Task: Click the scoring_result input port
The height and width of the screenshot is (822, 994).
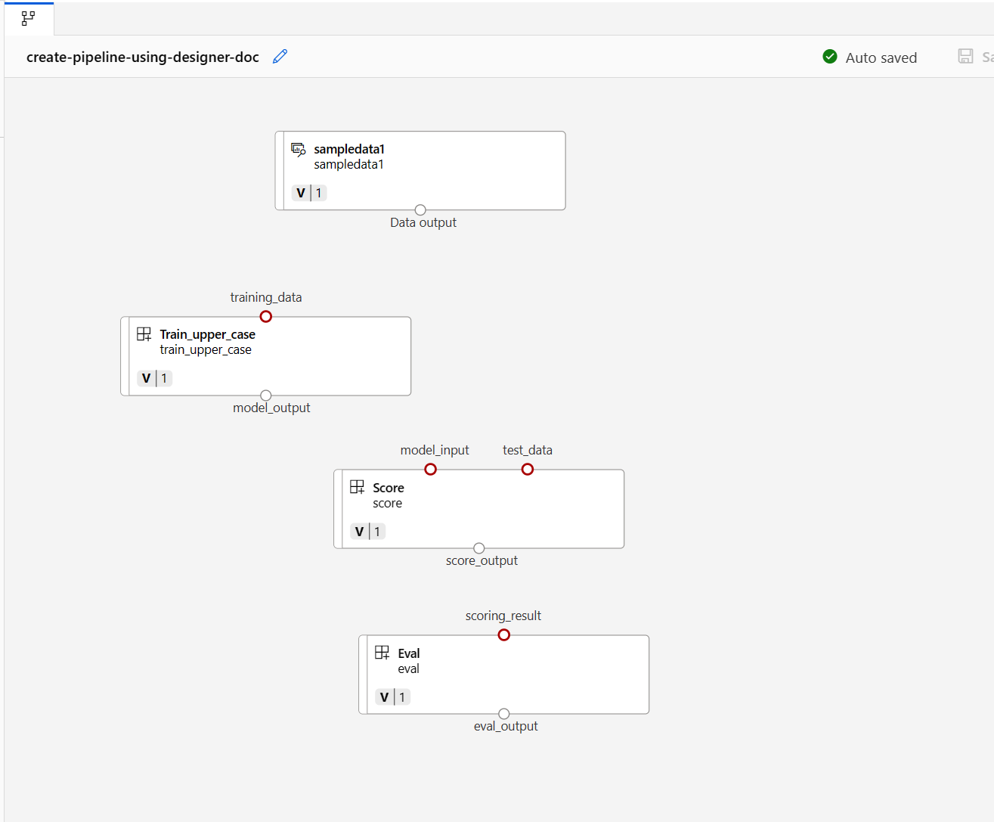Action: tap(503, 634)
